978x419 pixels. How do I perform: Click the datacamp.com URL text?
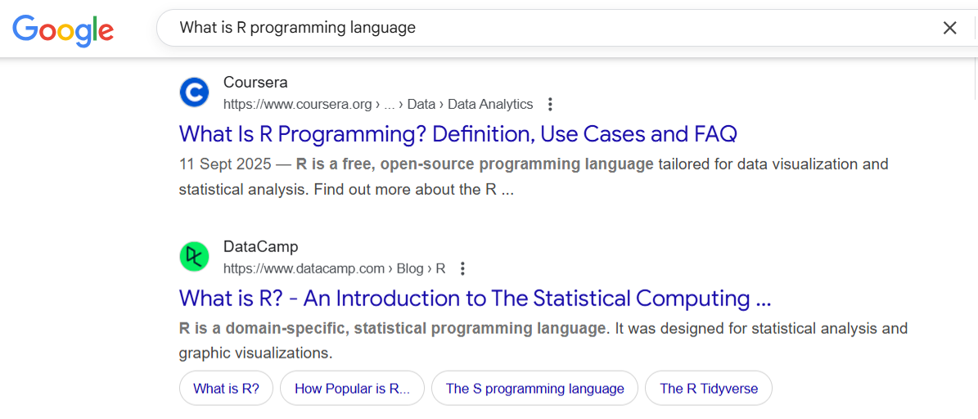click(304, 268)
